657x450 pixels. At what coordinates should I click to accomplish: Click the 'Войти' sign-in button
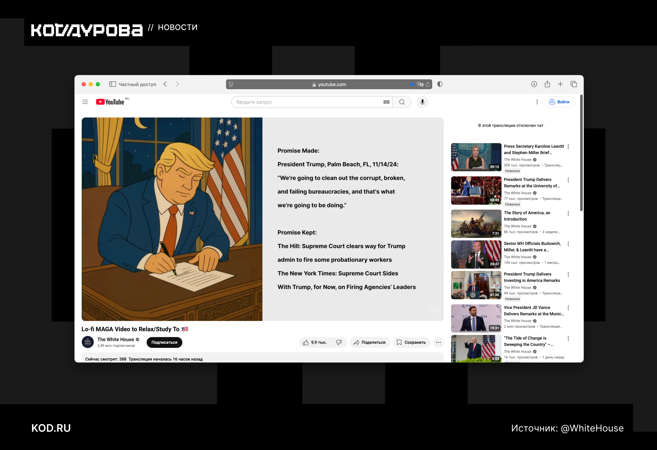(x=560, y=102)
